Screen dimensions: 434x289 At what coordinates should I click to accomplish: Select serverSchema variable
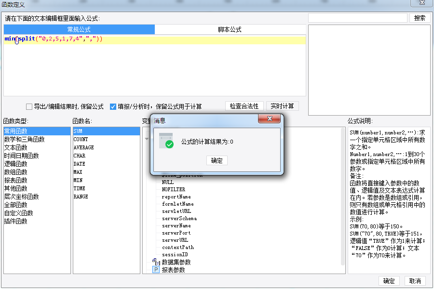coord(179,218)
